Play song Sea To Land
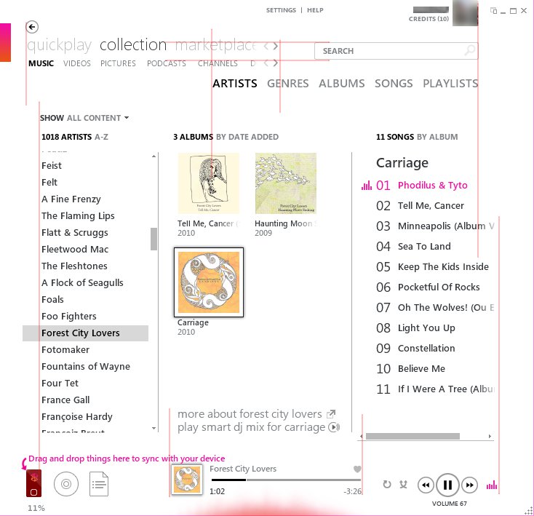The height and width of the screenshot is (516, 534). point(424,246)
